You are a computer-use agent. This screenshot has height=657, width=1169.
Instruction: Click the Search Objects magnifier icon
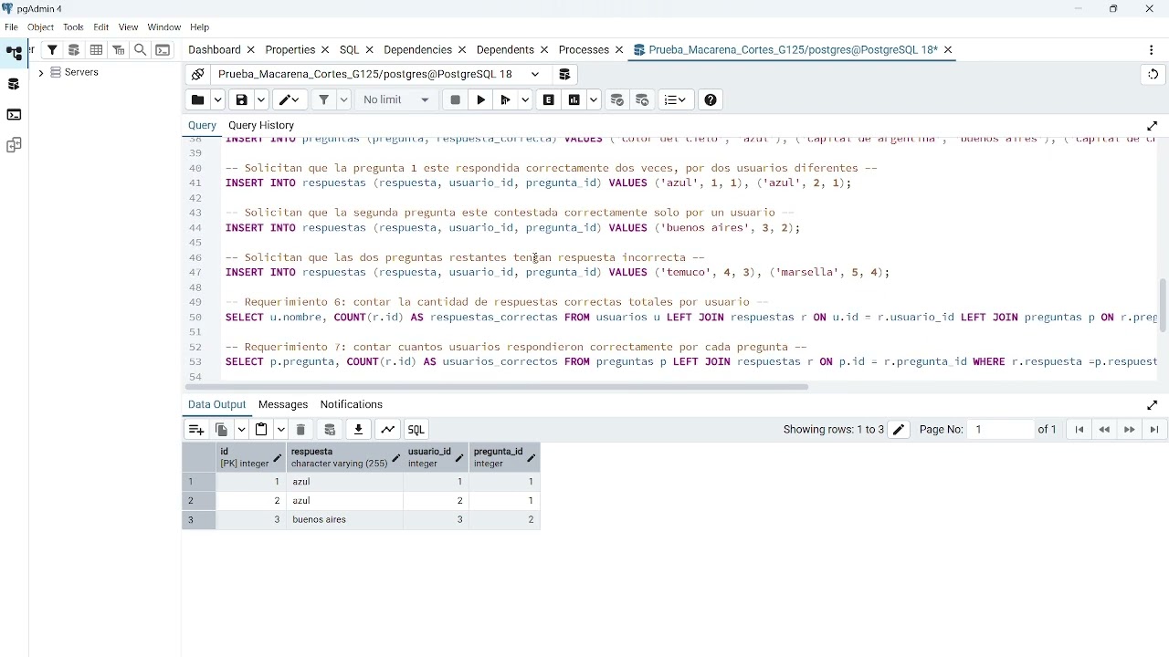pyautogui.click(x=141, y=50)
